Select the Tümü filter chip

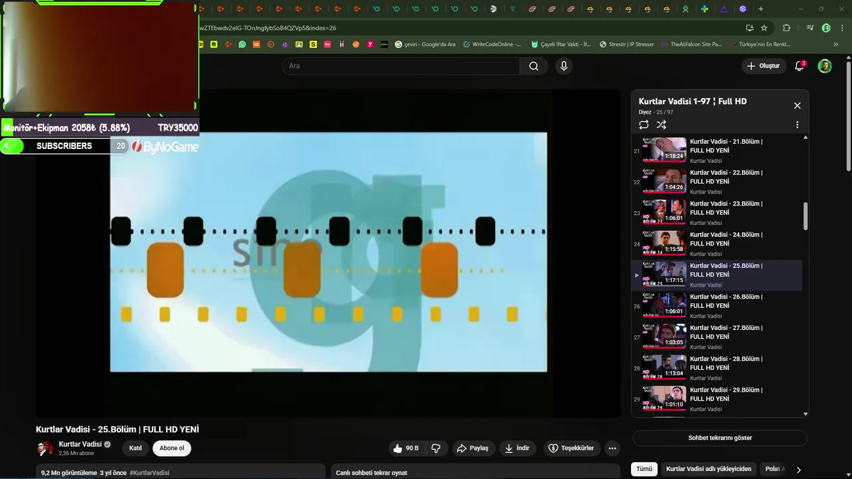644,469
